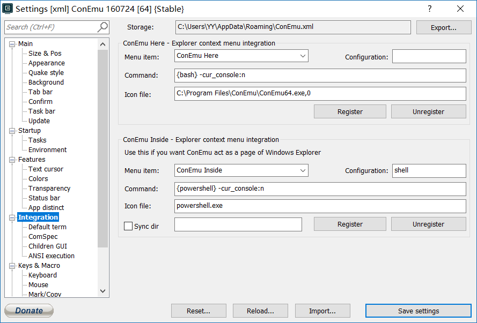
Task: Select ANSI execution tree item
Action: (x=52, y=256)
